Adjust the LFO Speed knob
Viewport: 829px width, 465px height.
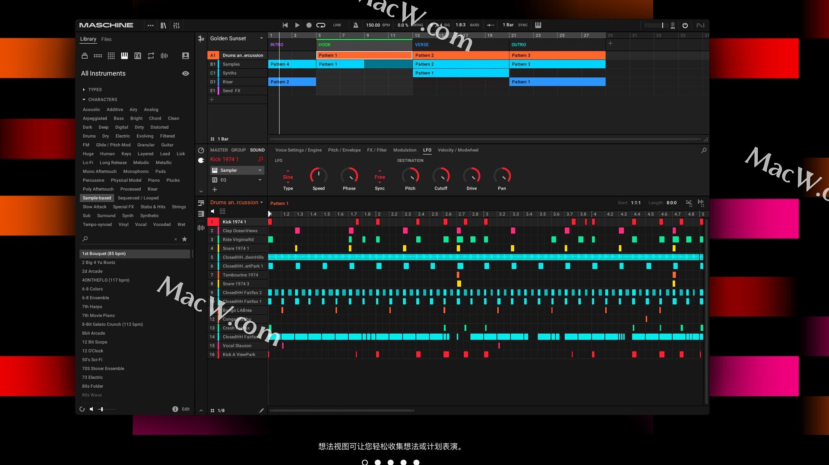pyautogui.click(x=319, y=176)
